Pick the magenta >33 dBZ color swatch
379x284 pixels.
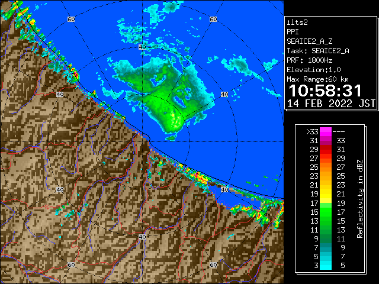point(326,132)
